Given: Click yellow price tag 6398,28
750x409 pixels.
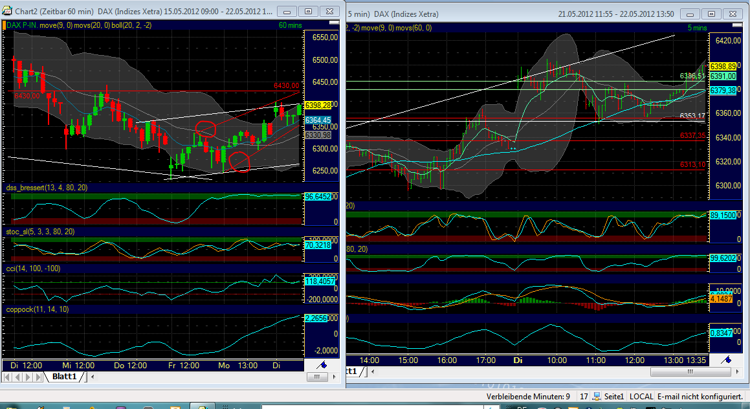Looking at the screenshot, I should coord(318,105).
